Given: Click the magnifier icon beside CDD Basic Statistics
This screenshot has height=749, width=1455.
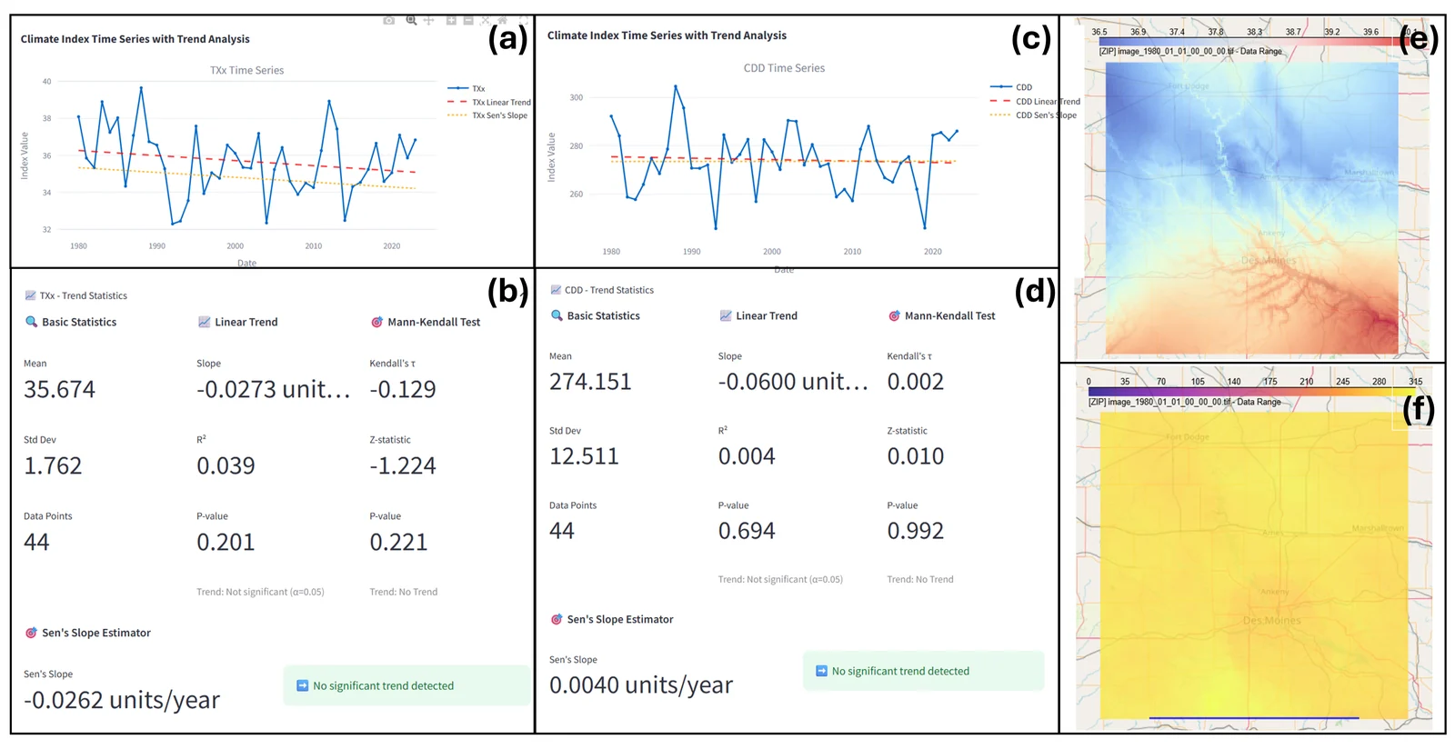Looking at the screenshot, I should [x=557, y=315].
